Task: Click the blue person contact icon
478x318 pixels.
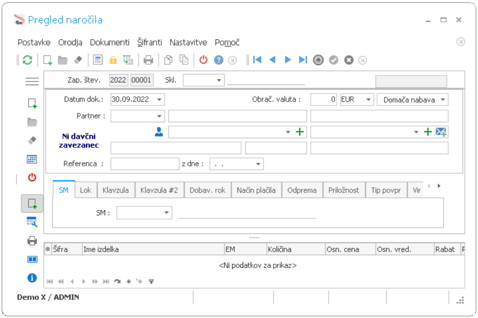Action: coord(159,132)
